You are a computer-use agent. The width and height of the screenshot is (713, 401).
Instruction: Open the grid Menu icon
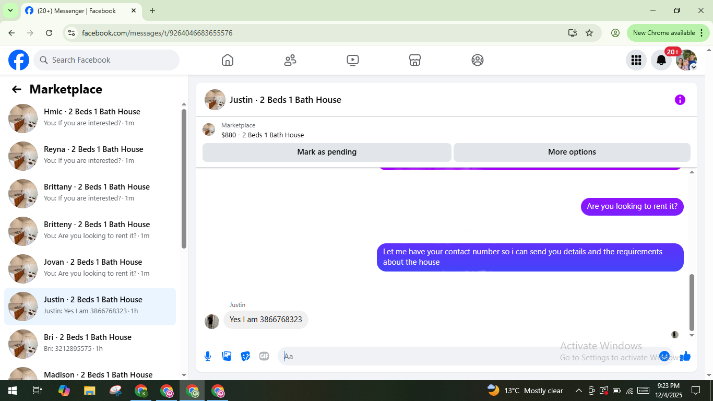(x=636, y=60)
